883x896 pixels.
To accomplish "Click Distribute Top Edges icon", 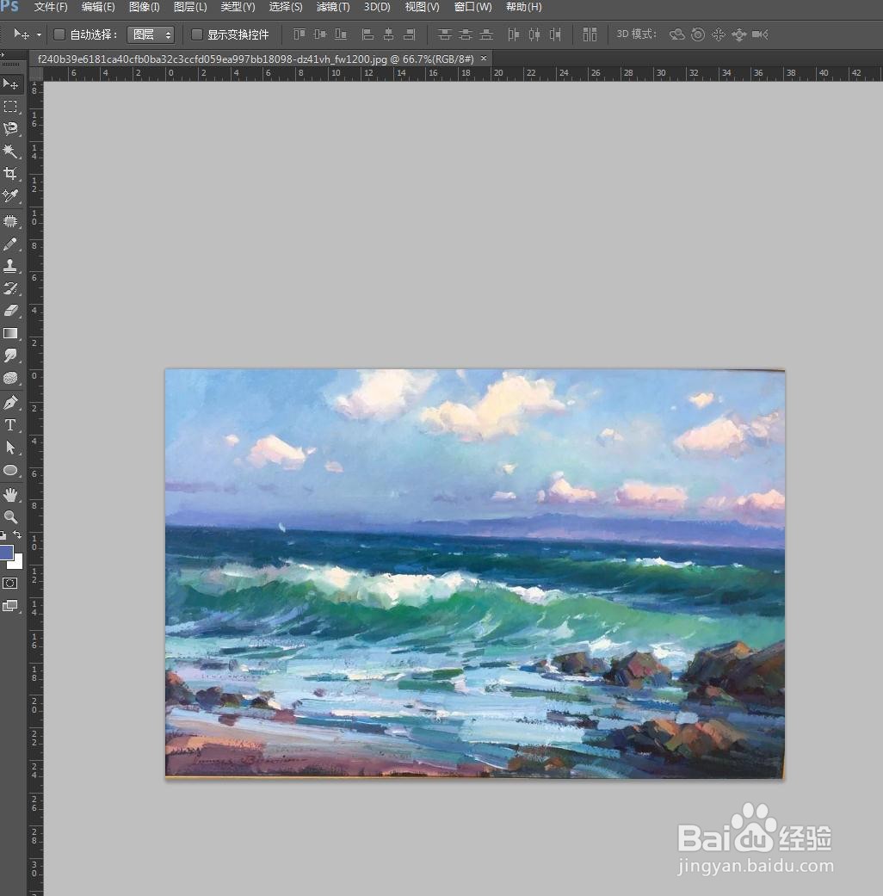I will (445, 34).
